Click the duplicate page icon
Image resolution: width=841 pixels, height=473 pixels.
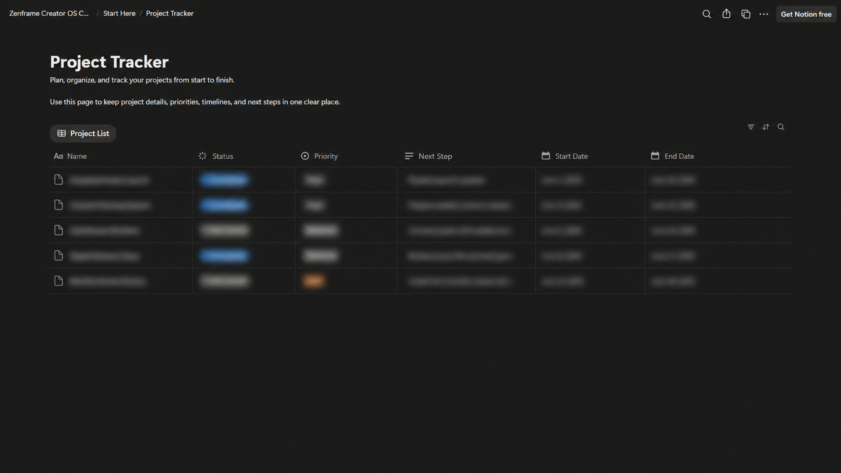746,14
